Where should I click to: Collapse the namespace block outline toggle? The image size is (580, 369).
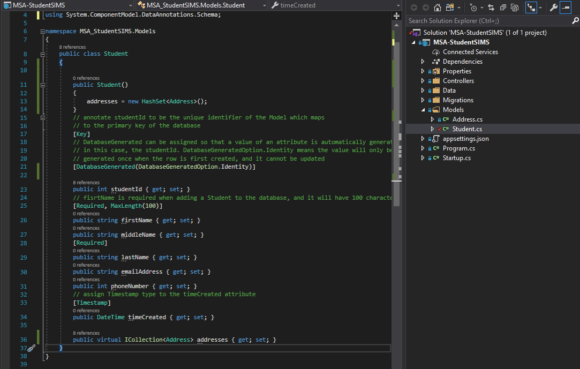click(42, 32)
